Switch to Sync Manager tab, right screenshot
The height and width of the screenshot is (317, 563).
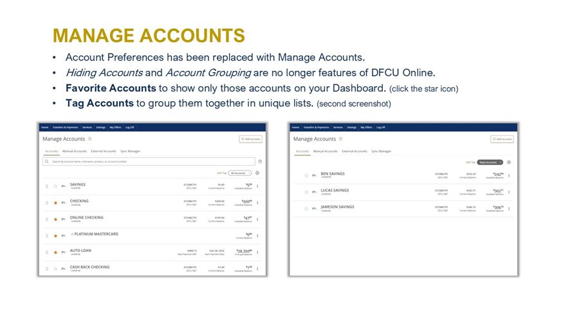coord(382,151)
